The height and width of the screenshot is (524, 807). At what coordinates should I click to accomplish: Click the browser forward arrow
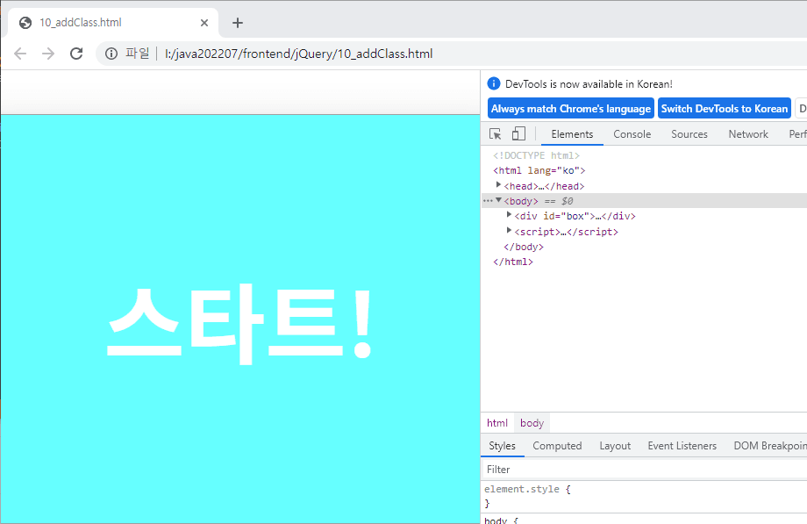point(48,54)
